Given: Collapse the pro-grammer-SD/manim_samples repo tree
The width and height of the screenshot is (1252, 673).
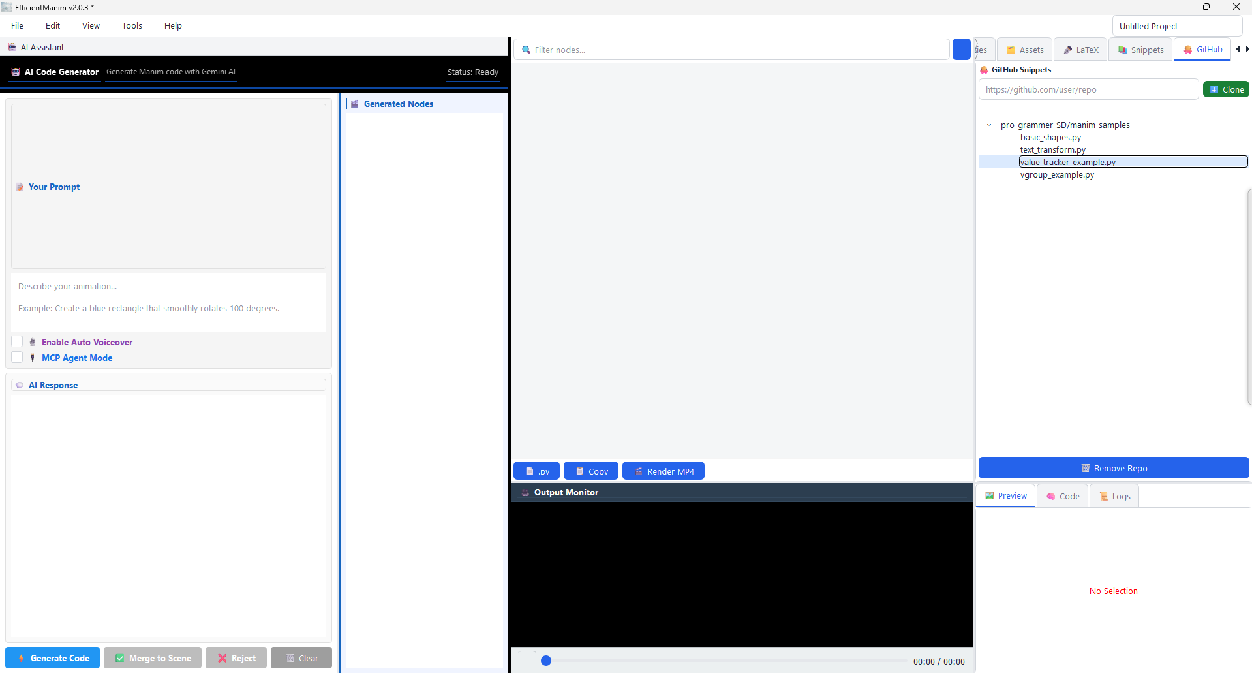Looking at the screenshot, I should 989,125.
